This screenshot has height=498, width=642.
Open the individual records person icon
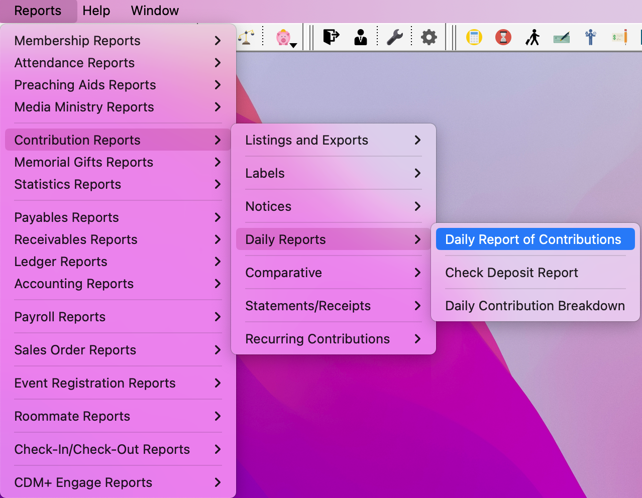tap(360, 37)
